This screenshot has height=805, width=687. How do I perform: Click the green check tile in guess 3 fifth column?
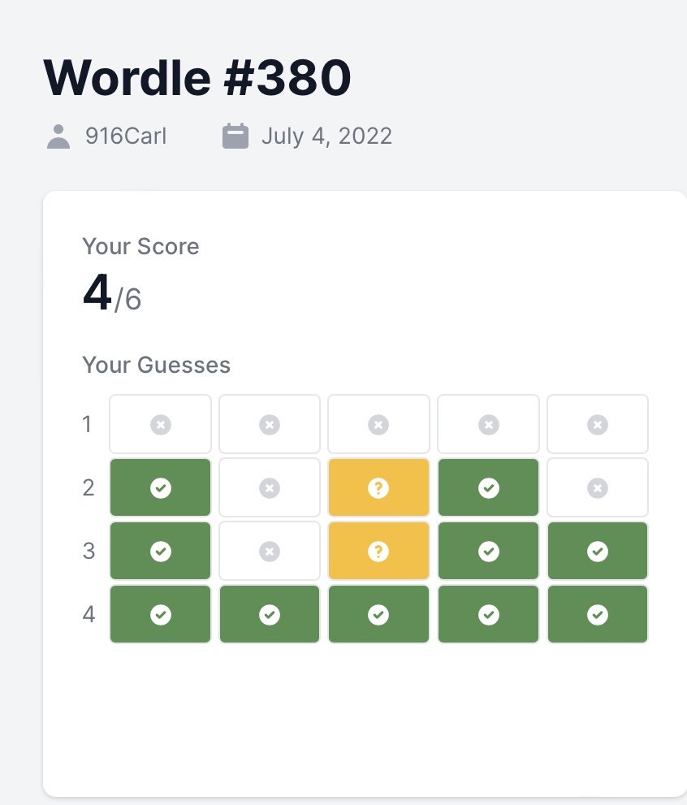point(598,551)
